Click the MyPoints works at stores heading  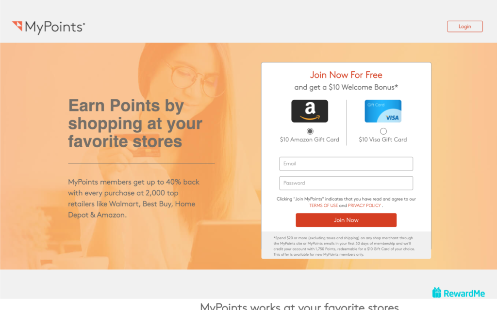(x=299, y=306)
